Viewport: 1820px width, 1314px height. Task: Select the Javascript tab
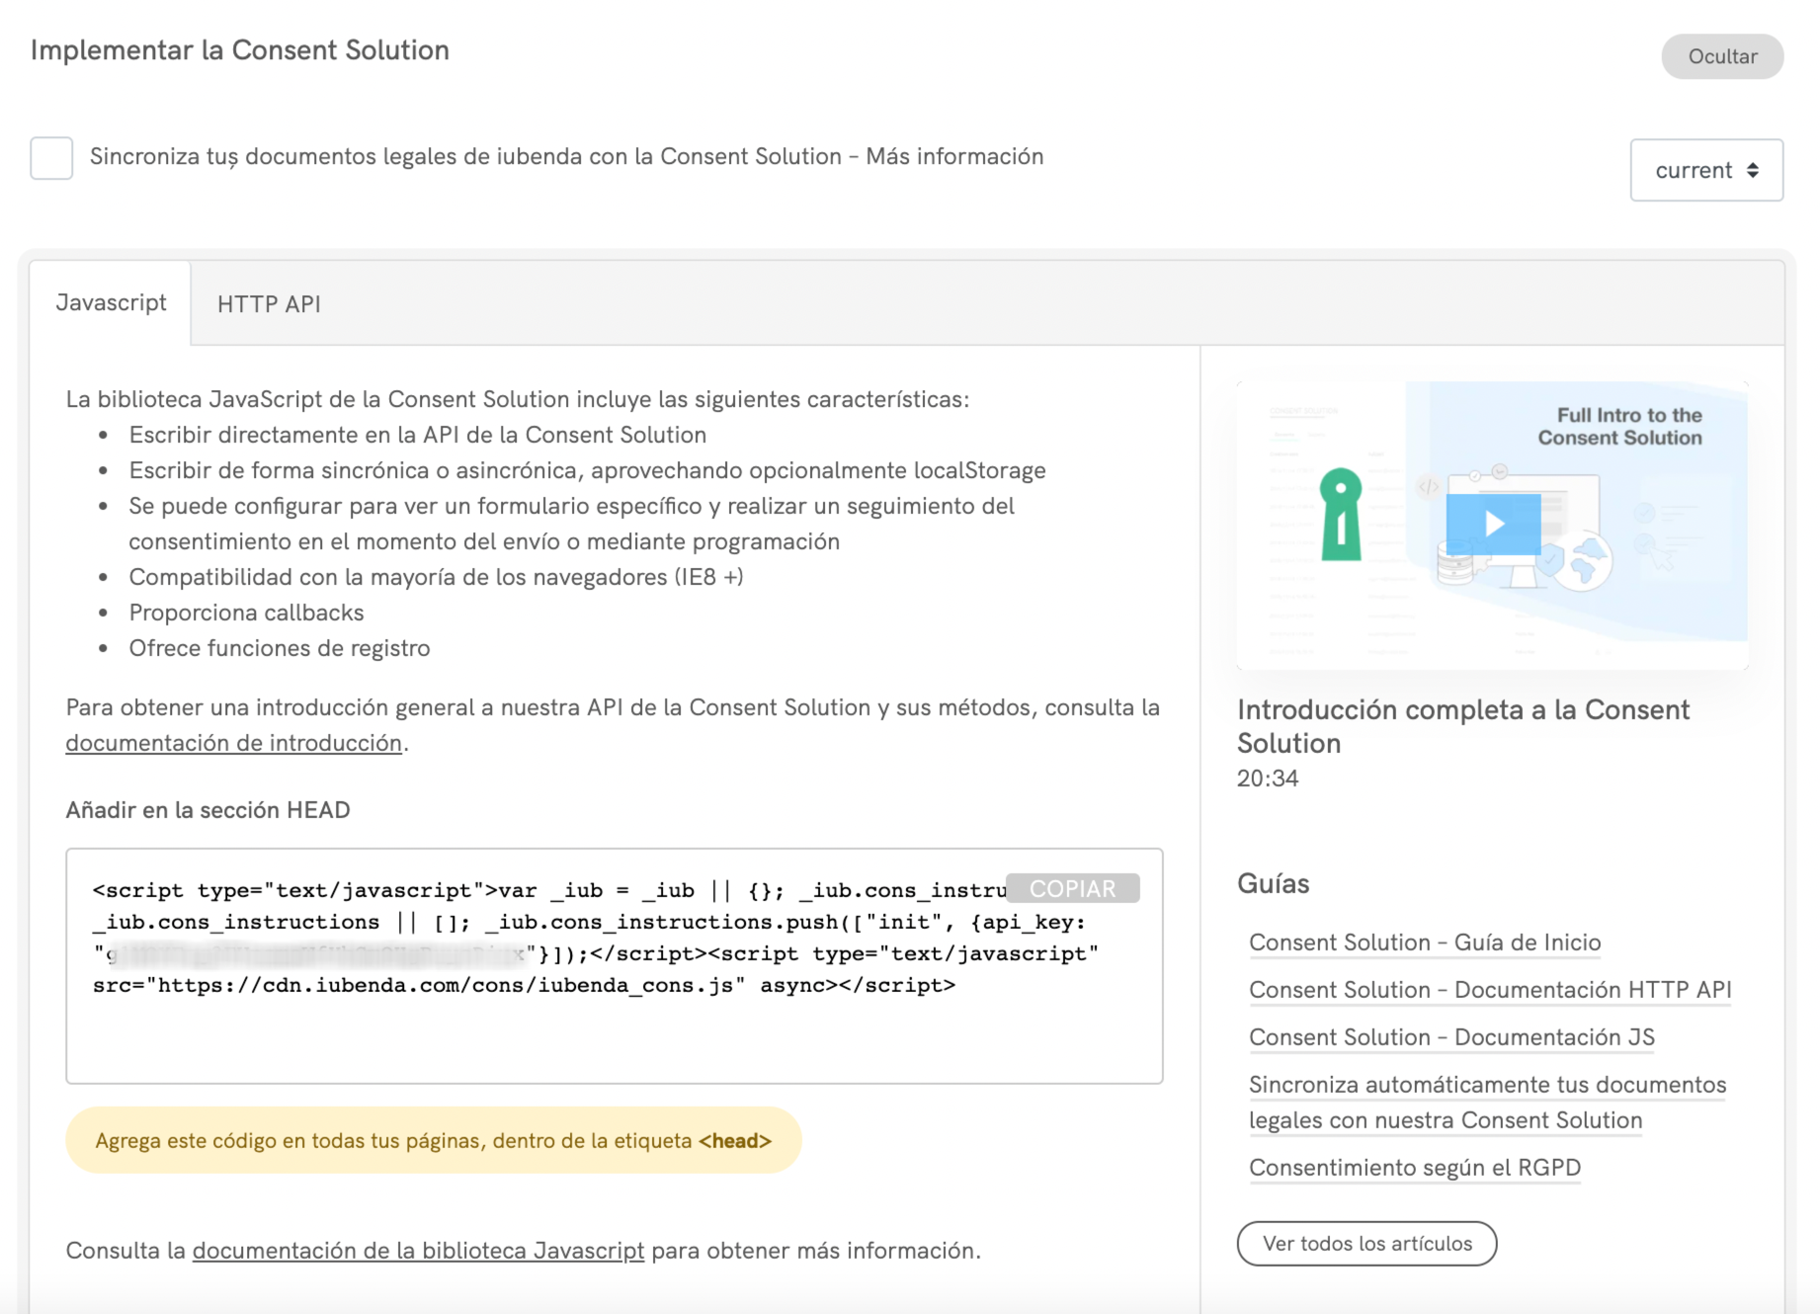pos(111,303)
